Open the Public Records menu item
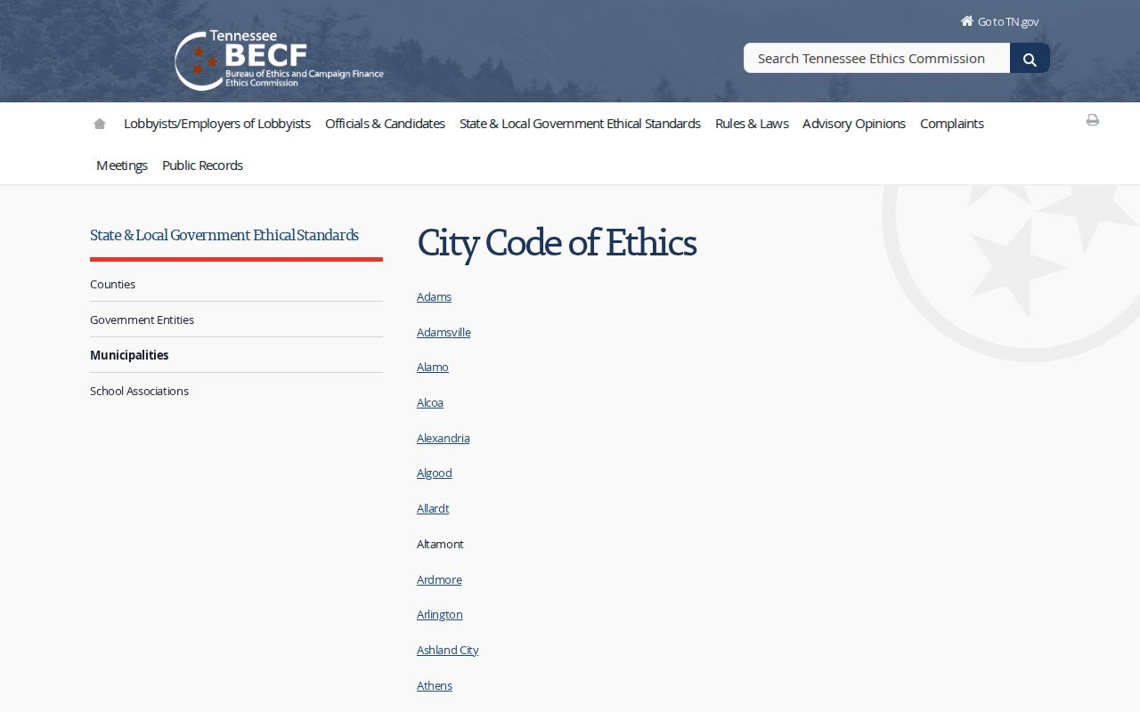The height and width of the screenshot is (712, 1140). [202, 166]
